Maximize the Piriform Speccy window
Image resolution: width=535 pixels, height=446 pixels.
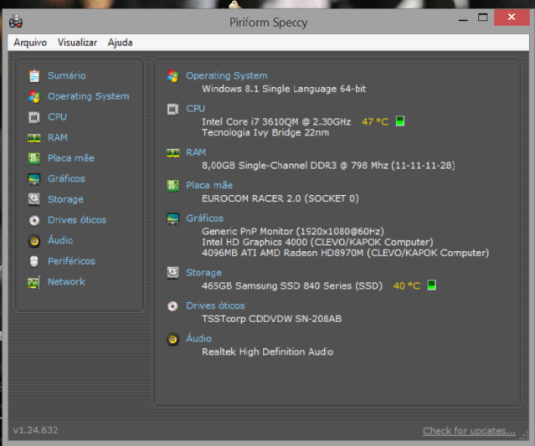(x=483, y=17)
